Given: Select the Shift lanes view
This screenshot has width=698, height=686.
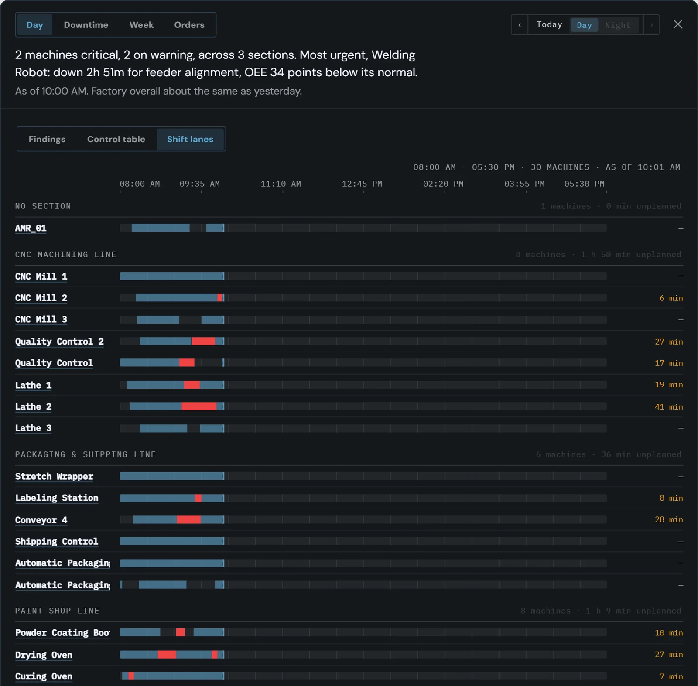Looking at the screenshot, I should 190,139.
